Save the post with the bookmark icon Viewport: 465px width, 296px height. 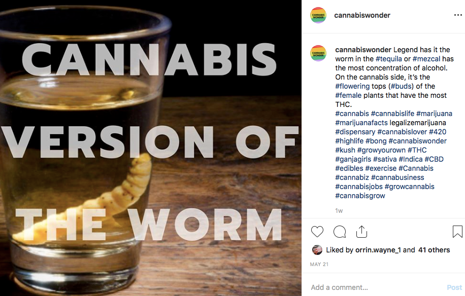click(x=457, y=232)
